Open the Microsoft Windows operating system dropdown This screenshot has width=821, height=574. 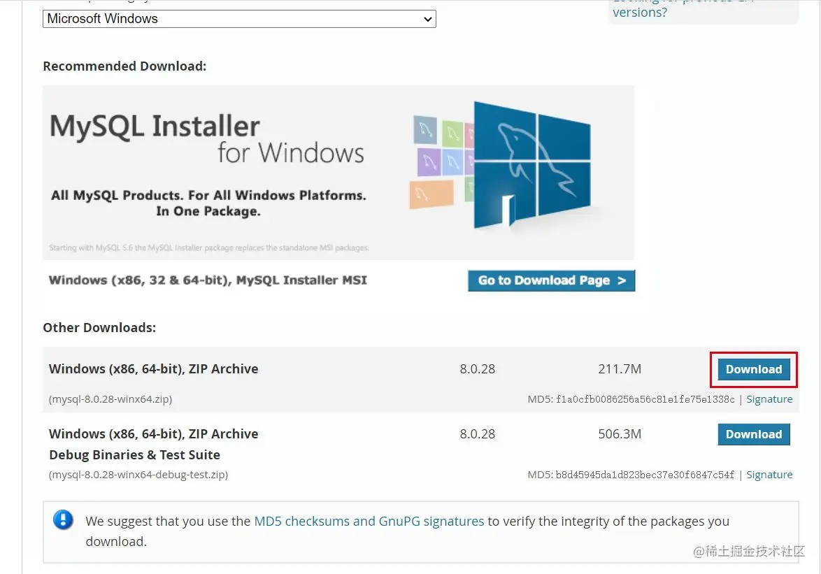point(239,19)
